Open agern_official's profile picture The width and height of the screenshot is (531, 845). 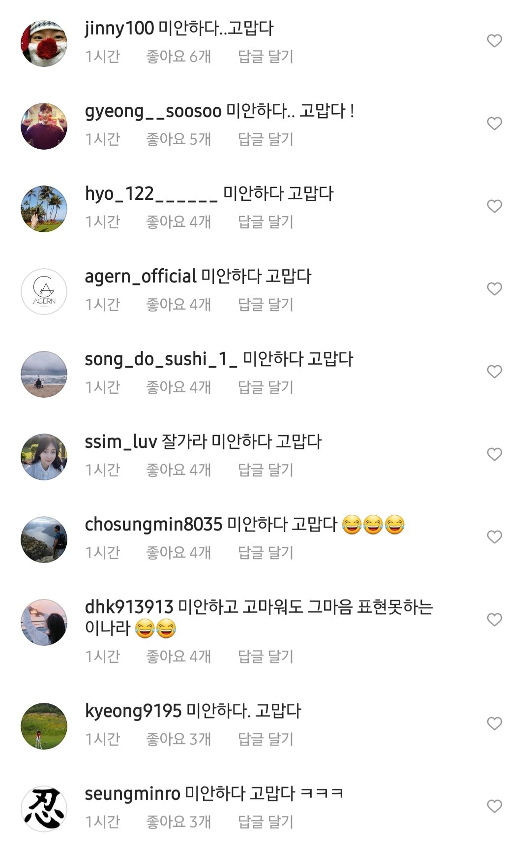[44, 291]
